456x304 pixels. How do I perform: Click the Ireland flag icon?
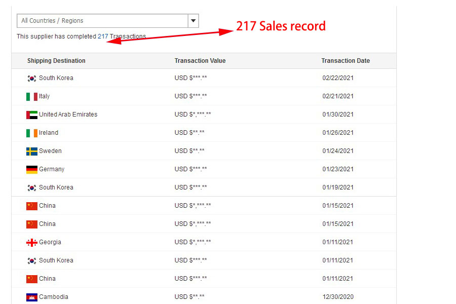pos(31,133)
